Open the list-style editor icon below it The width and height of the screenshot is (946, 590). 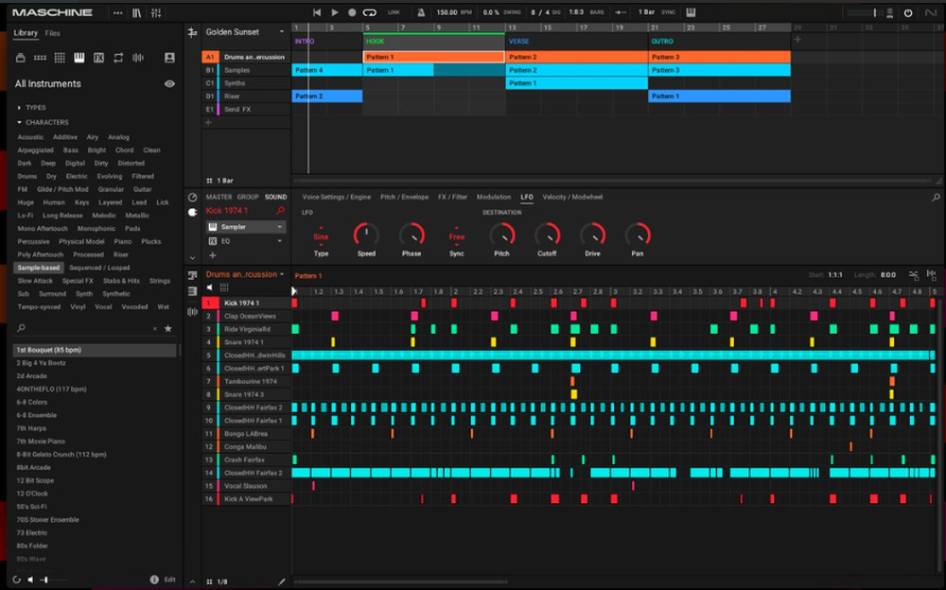(x=192, y=291)
